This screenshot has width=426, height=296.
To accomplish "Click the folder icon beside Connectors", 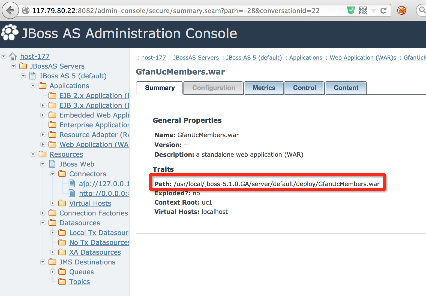I will click(x=62, y=174).
